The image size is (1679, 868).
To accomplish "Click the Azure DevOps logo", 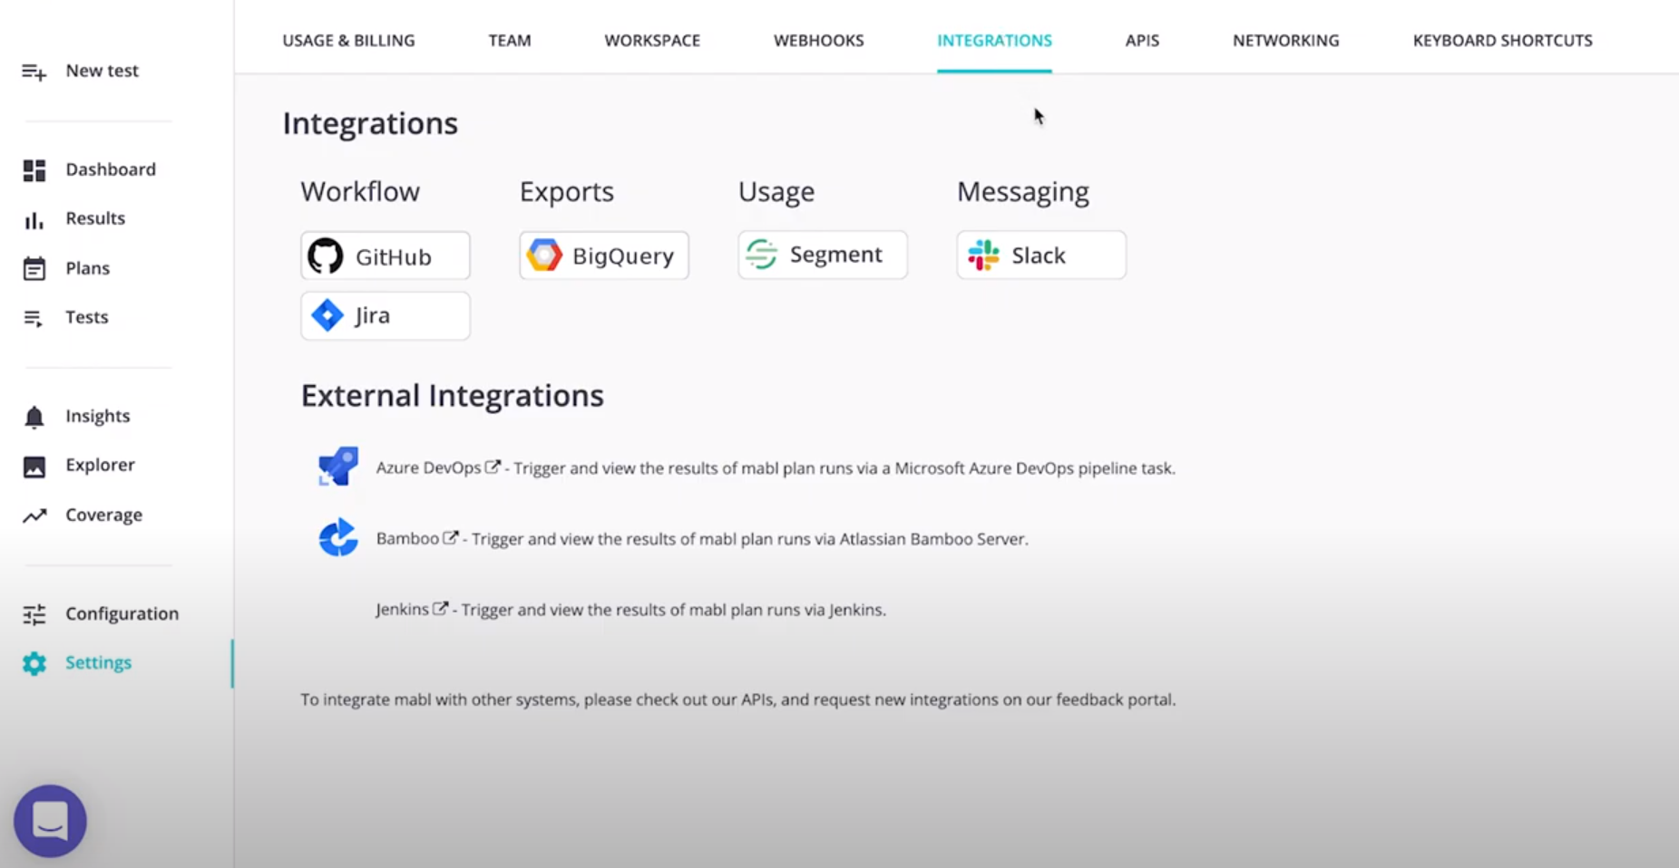I will pyautogui.click(x=338, y=467).
